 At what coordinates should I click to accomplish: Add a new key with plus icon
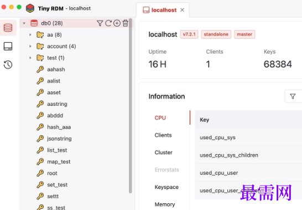click(117, 23)
